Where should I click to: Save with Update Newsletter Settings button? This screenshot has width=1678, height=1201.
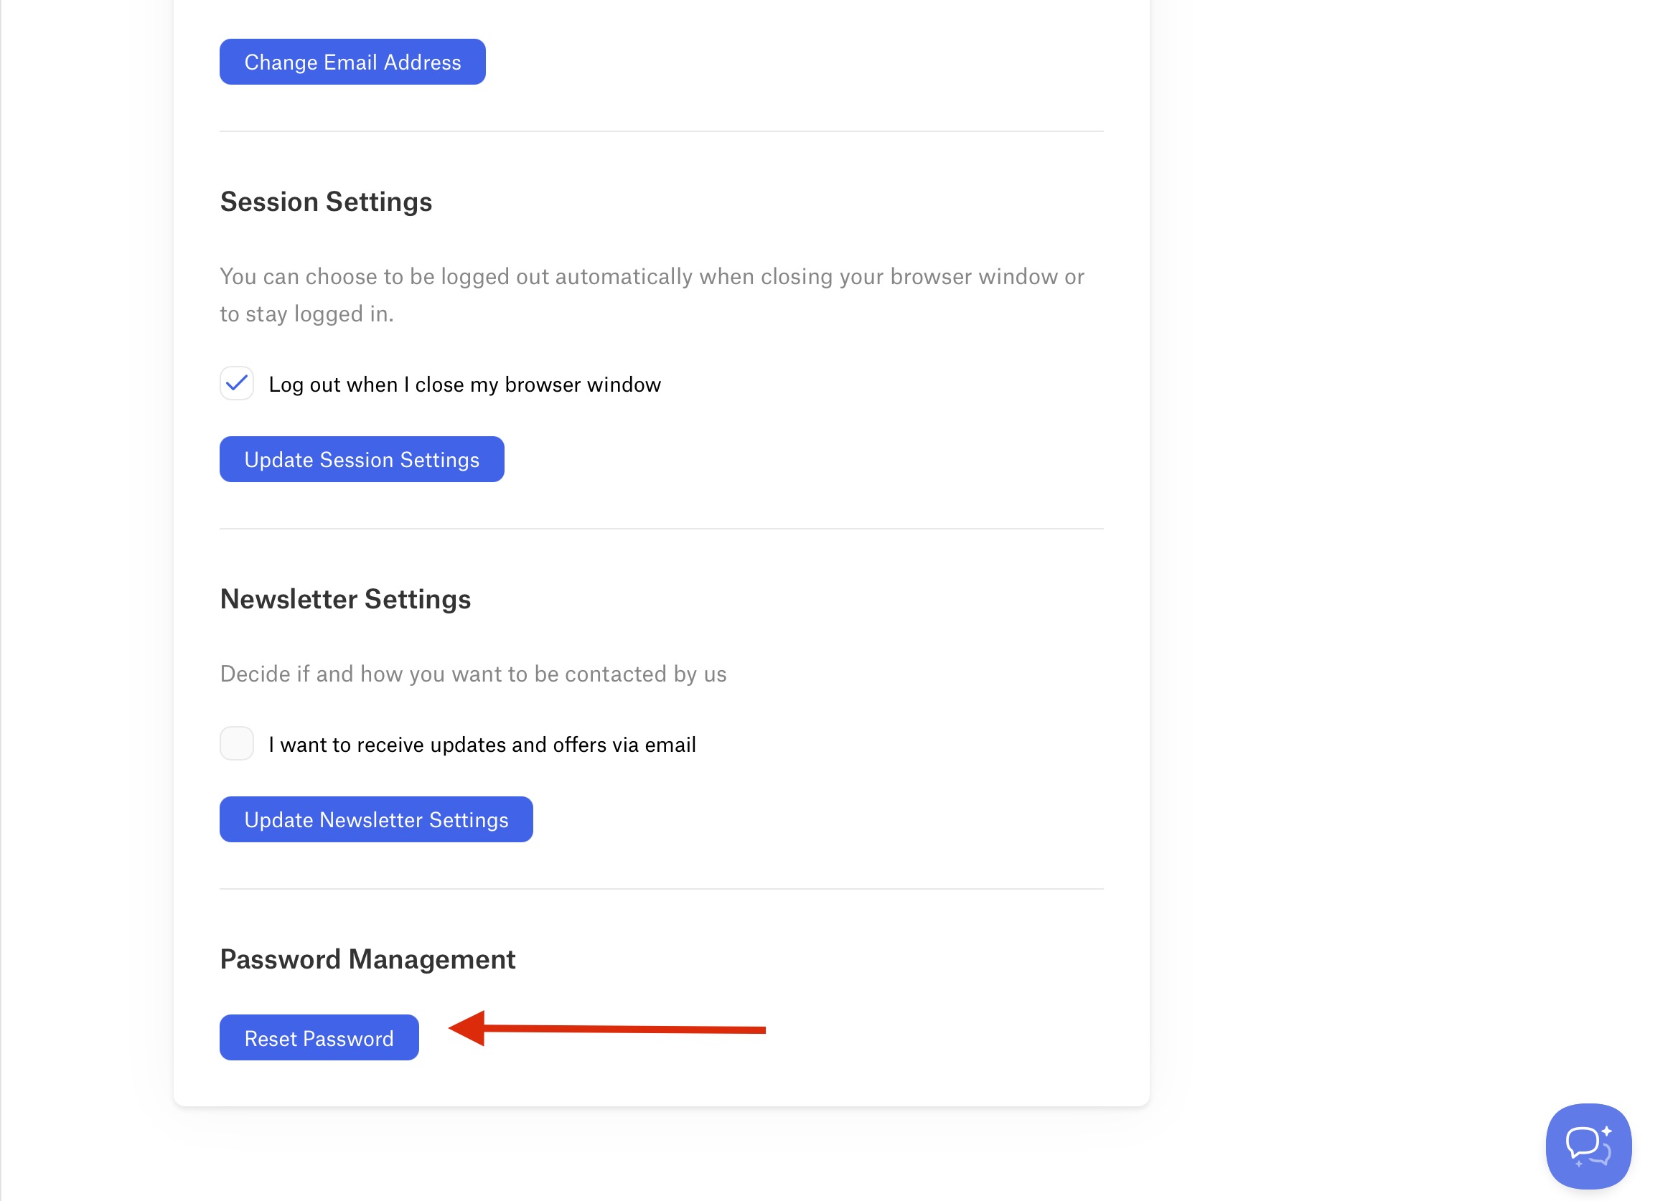click(x=376, y=819)
